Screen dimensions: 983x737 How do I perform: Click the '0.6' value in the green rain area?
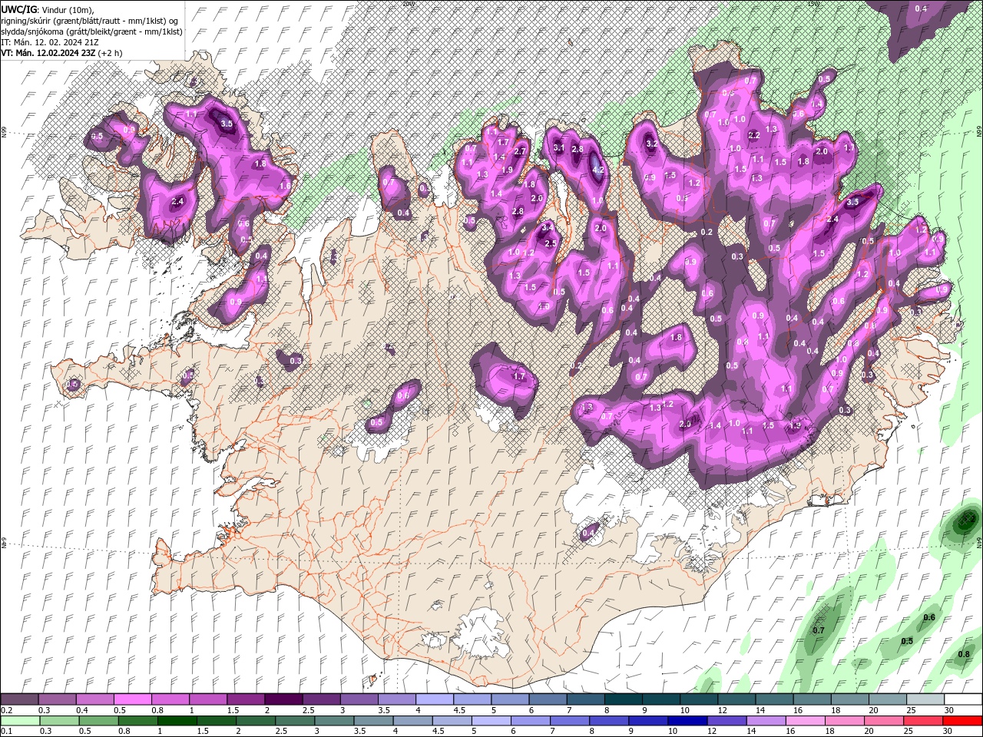[x=929, y=617]
